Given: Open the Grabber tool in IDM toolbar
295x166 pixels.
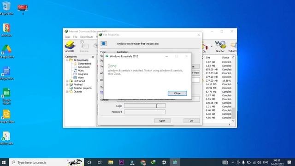Looking at the screenshot, I should pyautogui.click(x=220, y=47).
